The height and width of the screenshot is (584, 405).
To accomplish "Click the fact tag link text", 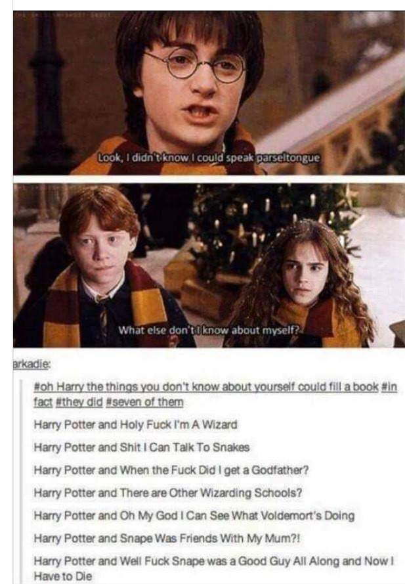I will point(43,402).
